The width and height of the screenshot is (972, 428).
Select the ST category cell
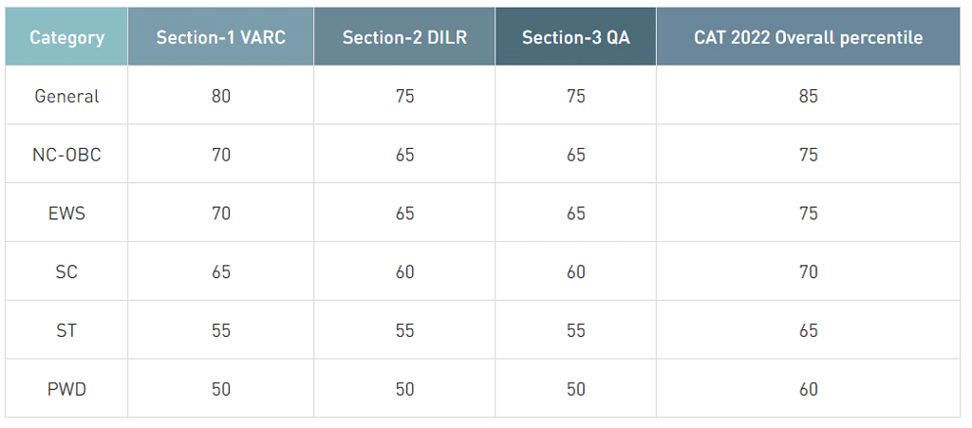click(x=66, y=330)
